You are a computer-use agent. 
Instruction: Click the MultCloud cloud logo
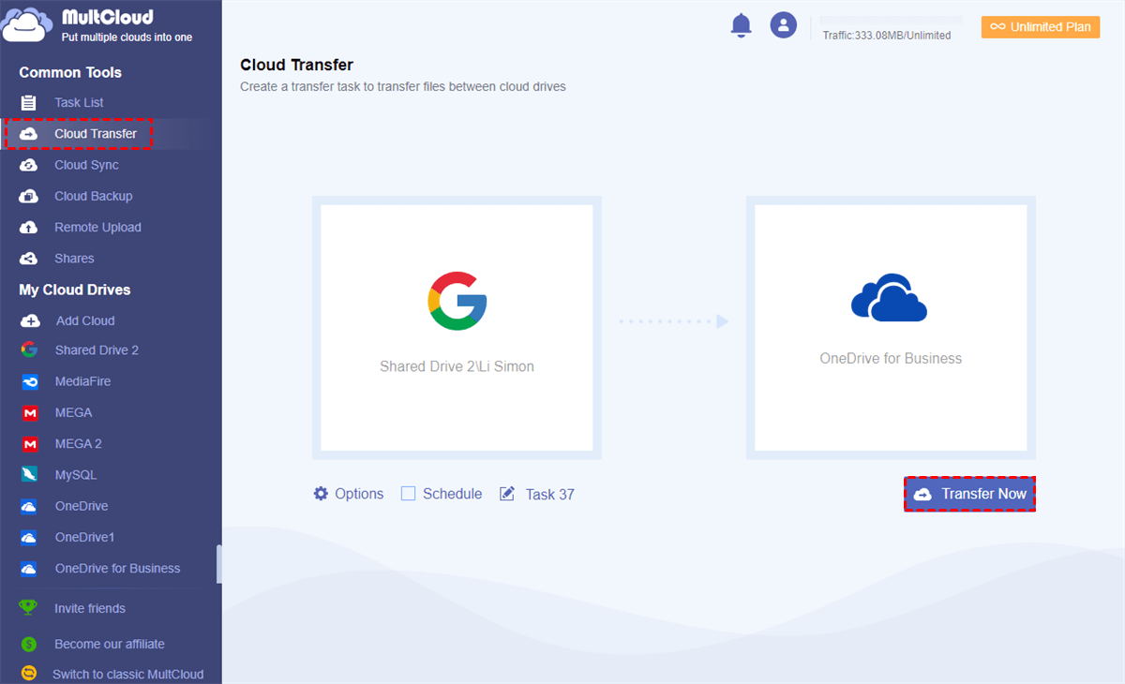[27, 24]
